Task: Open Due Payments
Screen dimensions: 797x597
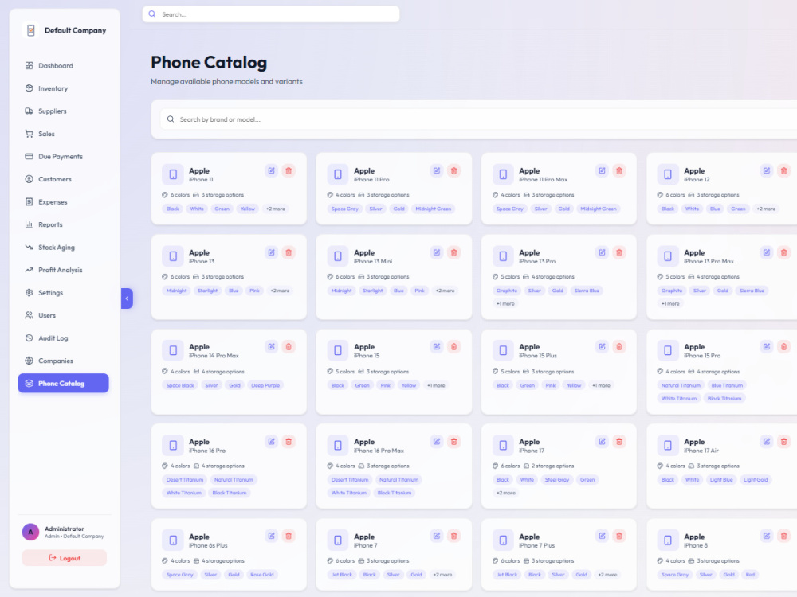Action: tap(64, 156)
